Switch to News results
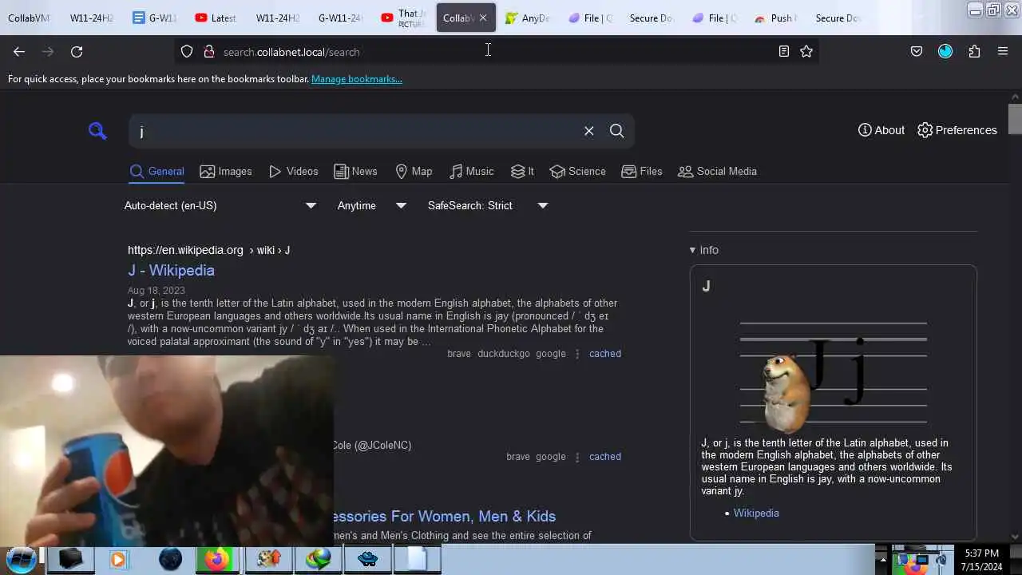This screenshot has height=575, width=1022. coord(355,171)
